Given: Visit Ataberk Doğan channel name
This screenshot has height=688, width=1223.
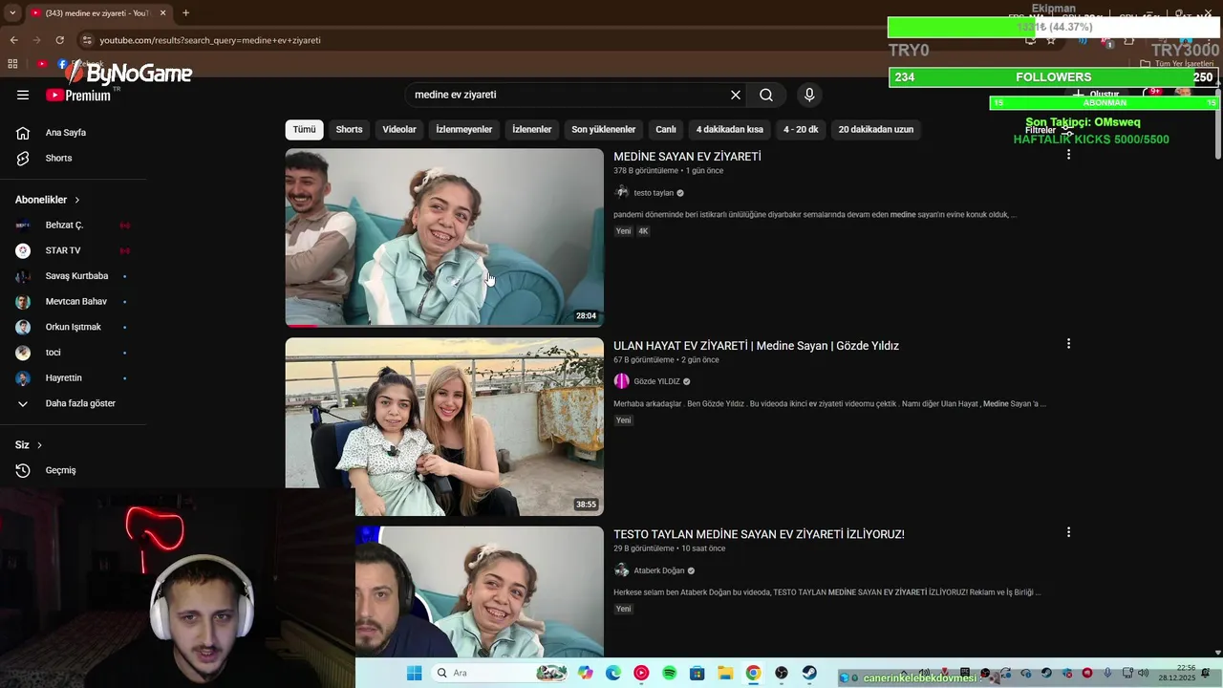Looking at the screenshot, I should 659,570.
